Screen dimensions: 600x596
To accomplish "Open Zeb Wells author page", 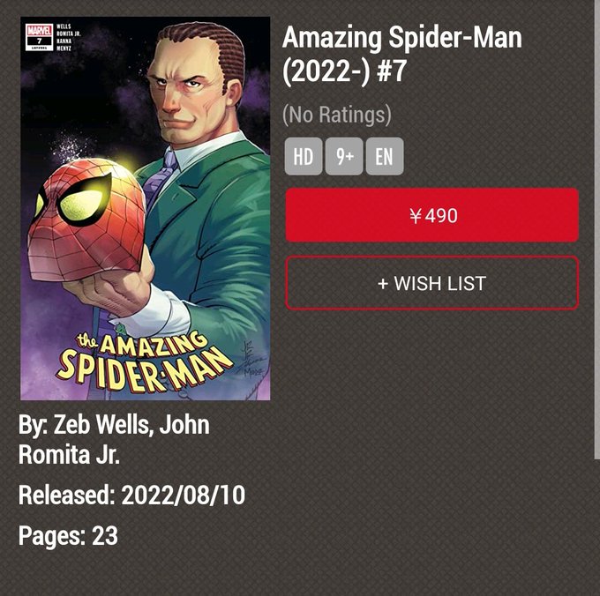I will pyautogui.click(x=101, y=424).
